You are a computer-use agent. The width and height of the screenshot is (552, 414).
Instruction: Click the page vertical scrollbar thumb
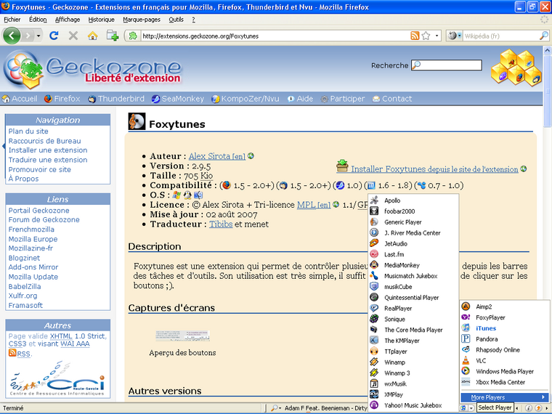(x=548, y=92)
